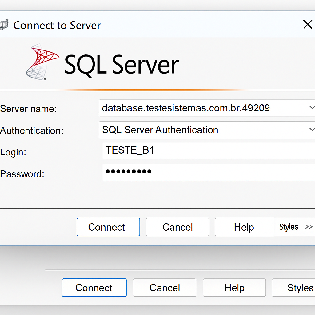Viewport: 315px width, 315px height.
Task: Click the "Password:" label
Action: point(22,174)
